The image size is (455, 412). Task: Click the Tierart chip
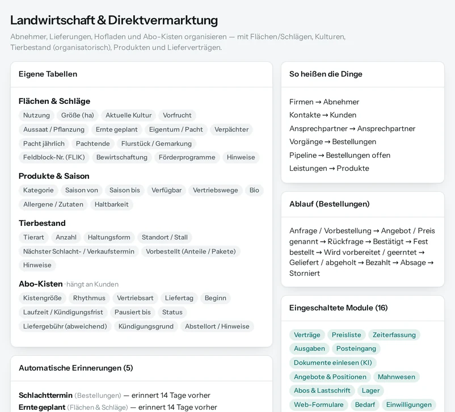[x=33, y=237]
